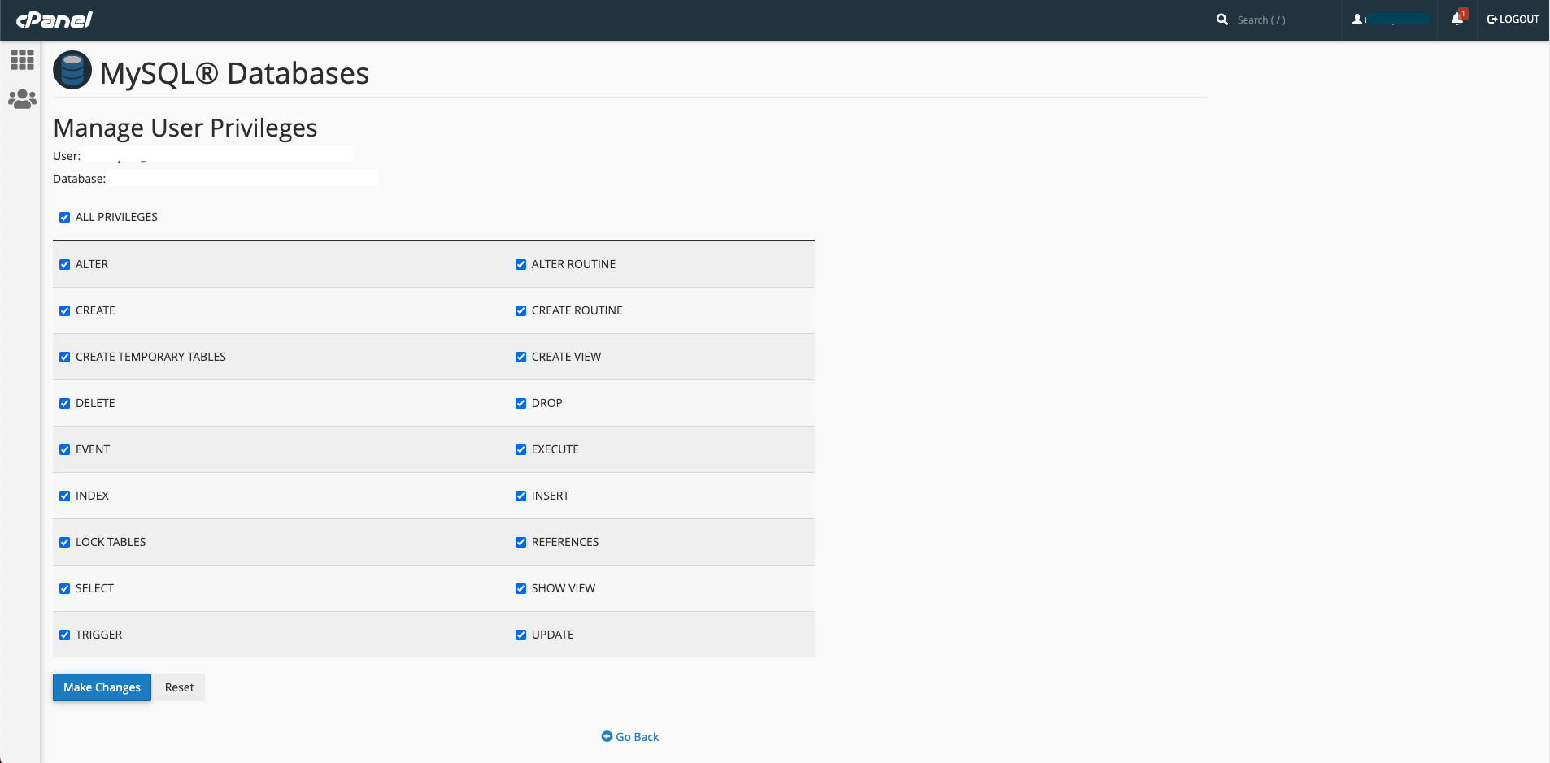Click the search magnifier icon
This screenshot has height=763, width=1550.
pos(1221,20)
